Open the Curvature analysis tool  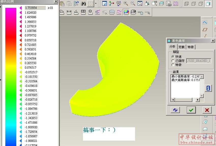(98, 12)
